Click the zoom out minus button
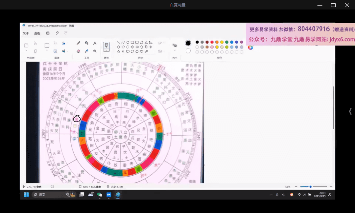This screenshot has height=213, width=355. [x=296, y=186]
